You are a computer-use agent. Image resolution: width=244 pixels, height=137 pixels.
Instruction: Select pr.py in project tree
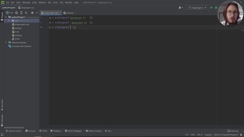[15, 32]
